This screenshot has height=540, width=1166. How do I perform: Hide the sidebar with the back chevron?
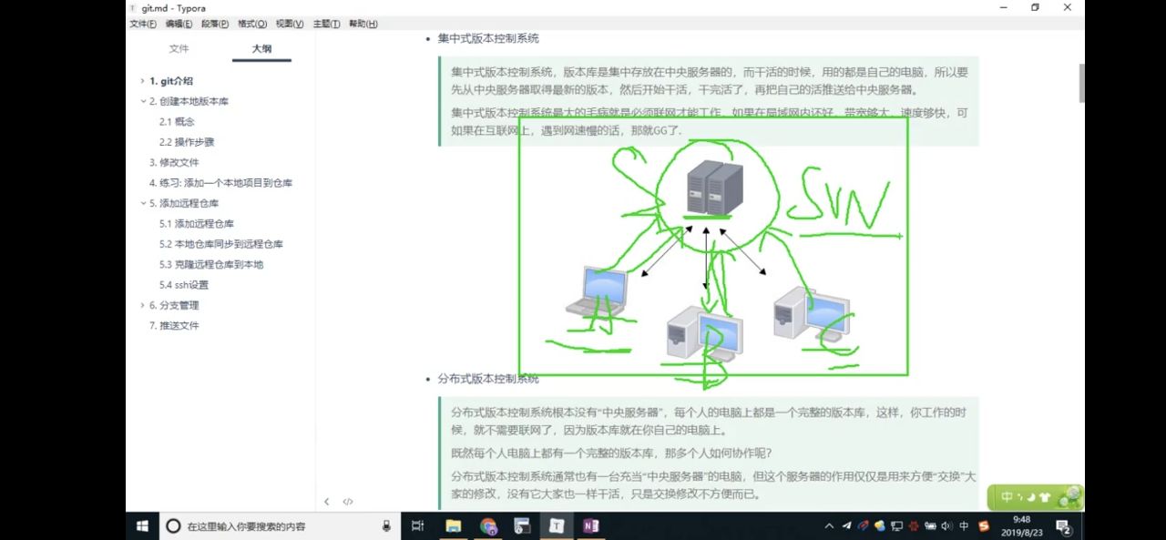(x=327, y=502)
